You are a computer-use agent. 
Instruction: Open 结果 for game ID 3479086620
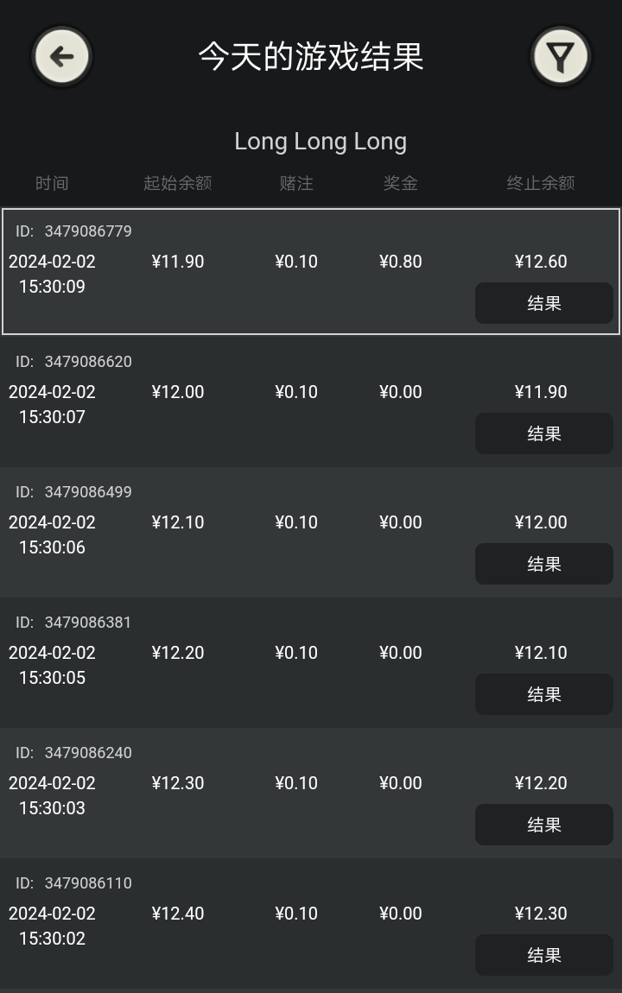coord(543,433)
